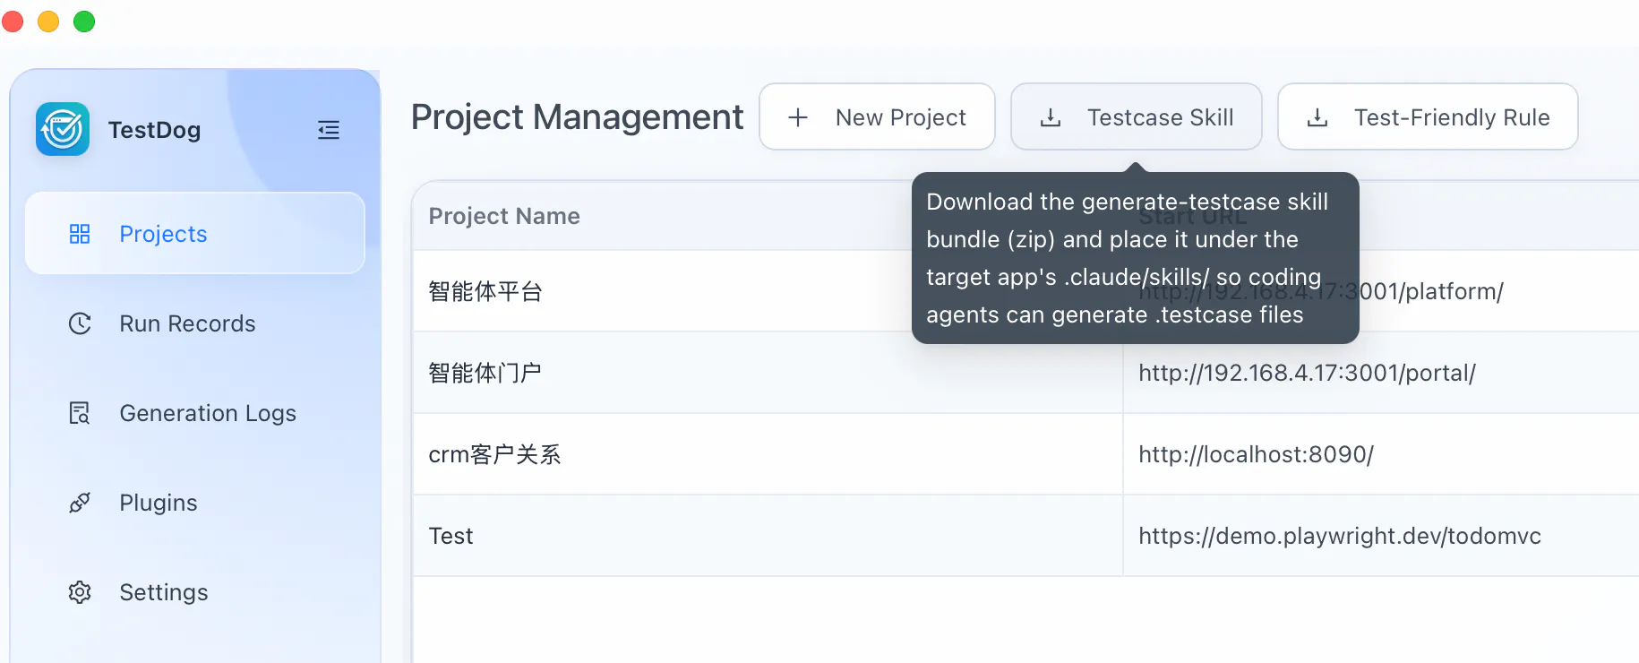Select the crm客户关系 project name
The width and height of the screenshot is (1639, 663).
tap(494, 454)
